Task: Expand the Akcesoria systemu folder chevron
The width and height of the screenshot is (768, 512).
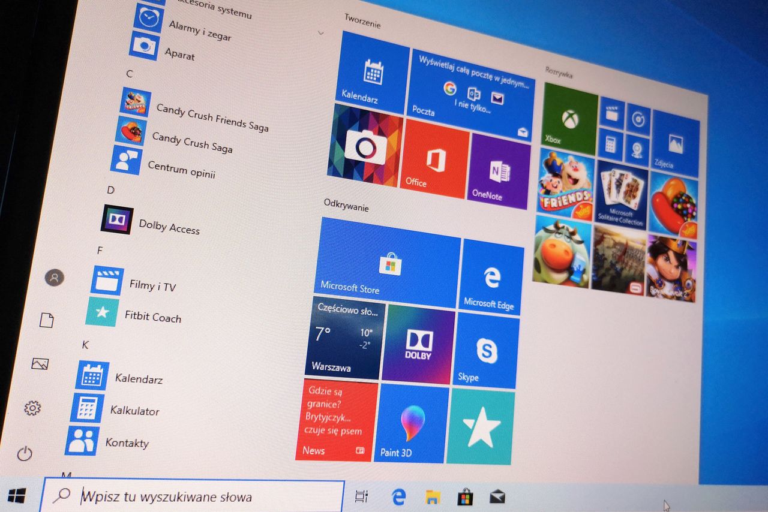Action: [320, 32]
